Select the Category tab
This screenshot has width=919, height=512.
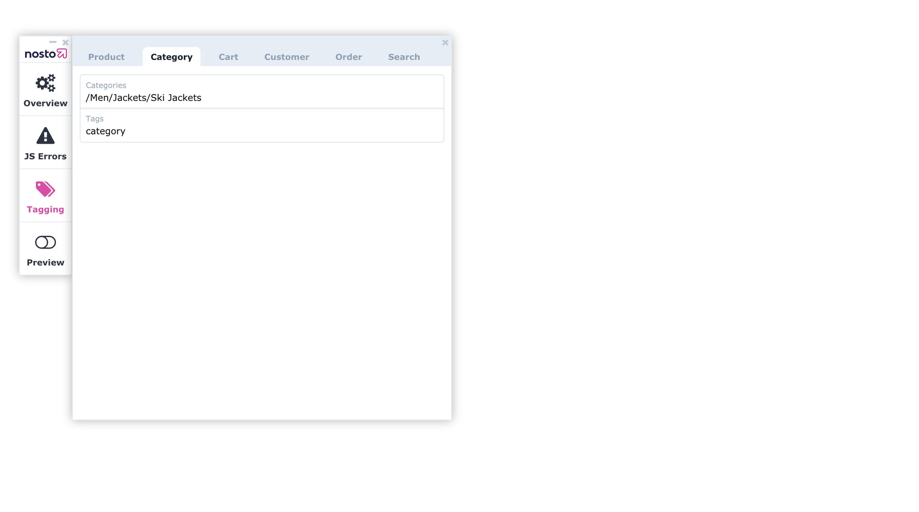pos(172,57)
